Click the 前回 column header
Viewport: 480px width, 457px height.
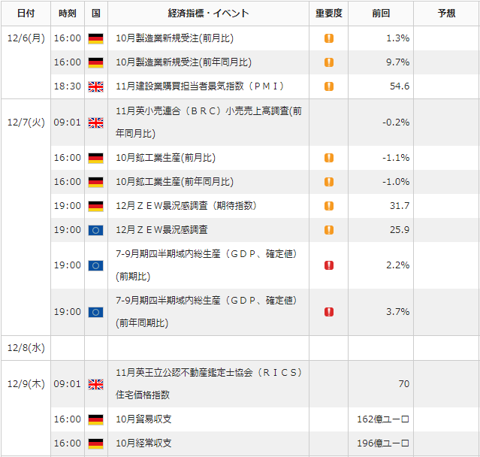click(381, 14)
